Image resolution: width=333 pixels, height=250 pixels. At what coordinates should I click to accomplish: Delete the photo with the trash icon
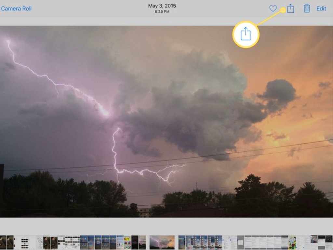307,8
